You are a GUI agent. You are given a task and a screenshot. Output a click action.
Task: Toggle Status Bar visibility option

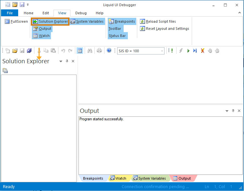point(117,36)
